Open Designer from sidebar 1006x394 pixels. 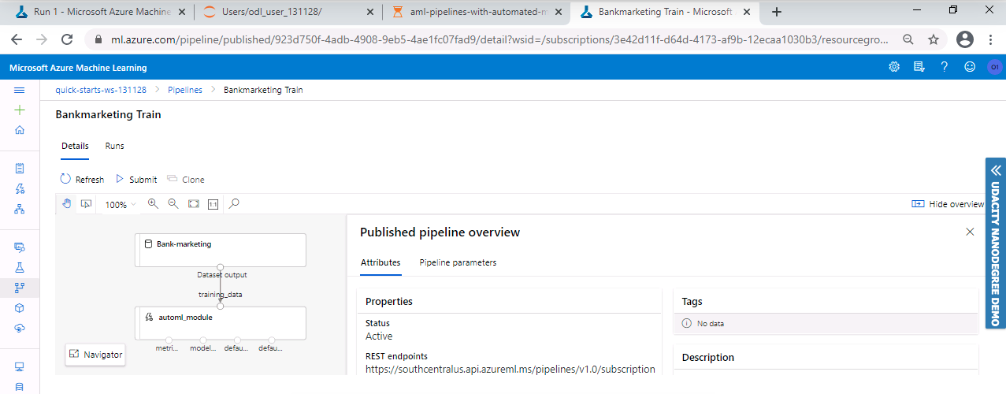tap(20, 209)
